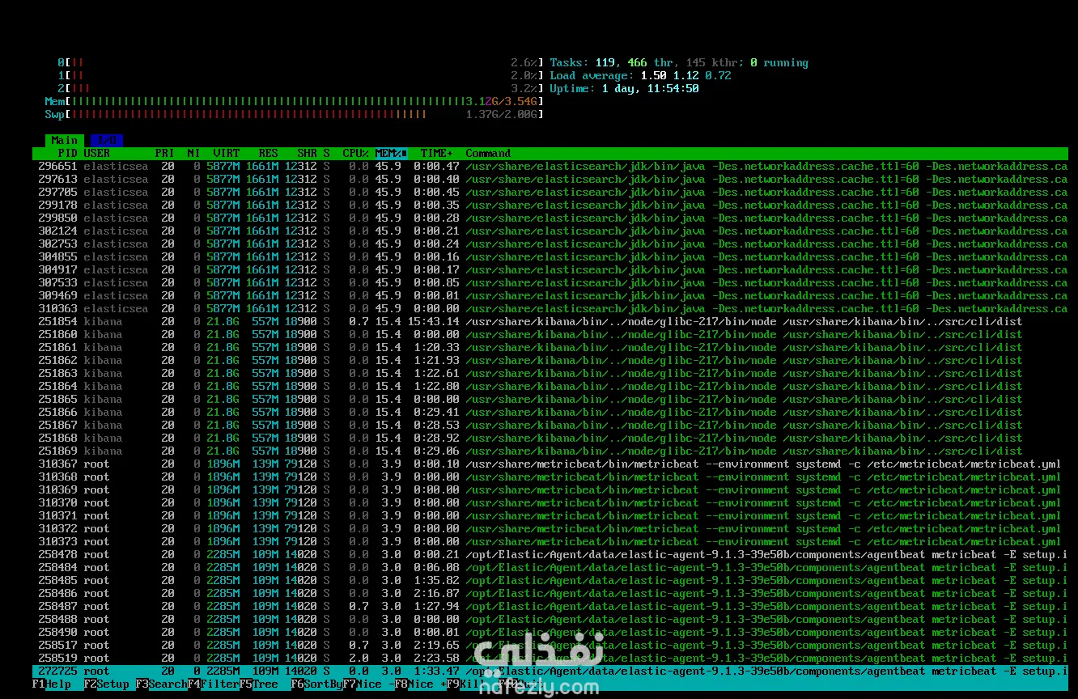
Task: Click the Load average readout
Action: [640, 75]
